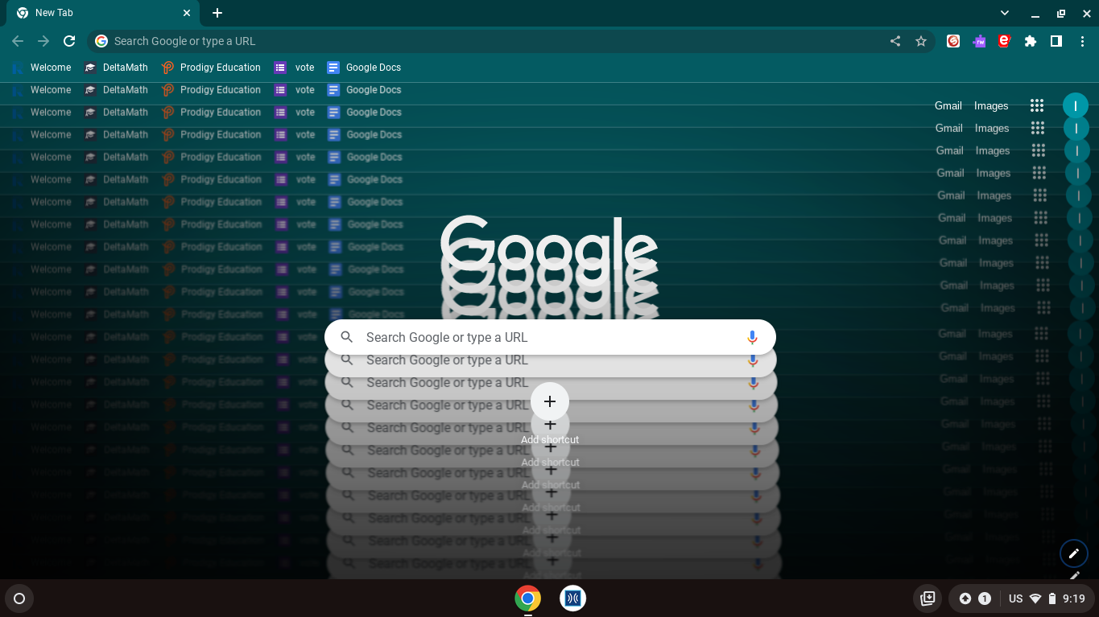This screenshot has width=1099, height=617.
Task: Open Prodigy Education bookmark in top bar
Action: click(x=211, y=68)
